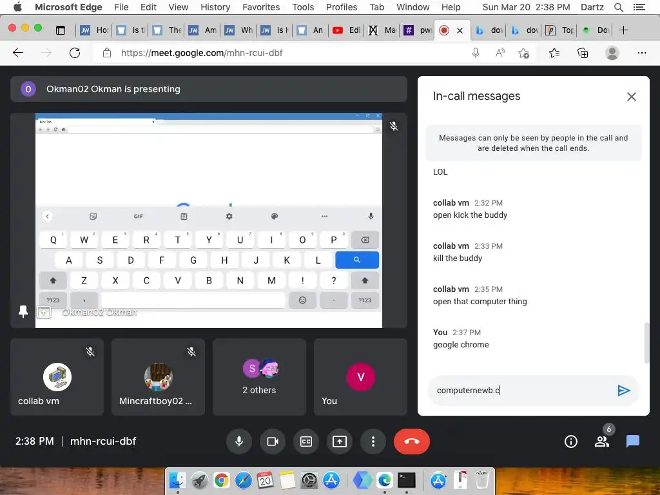Image resolution: width=660 pixels, height=495 pixels.
Task: Open Calendar from the Dock
Action: pos(265,480)
